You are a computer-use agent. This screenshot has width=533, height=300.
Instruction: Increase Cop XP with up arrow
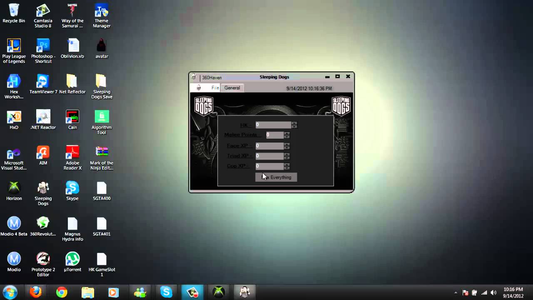[286, 164]
